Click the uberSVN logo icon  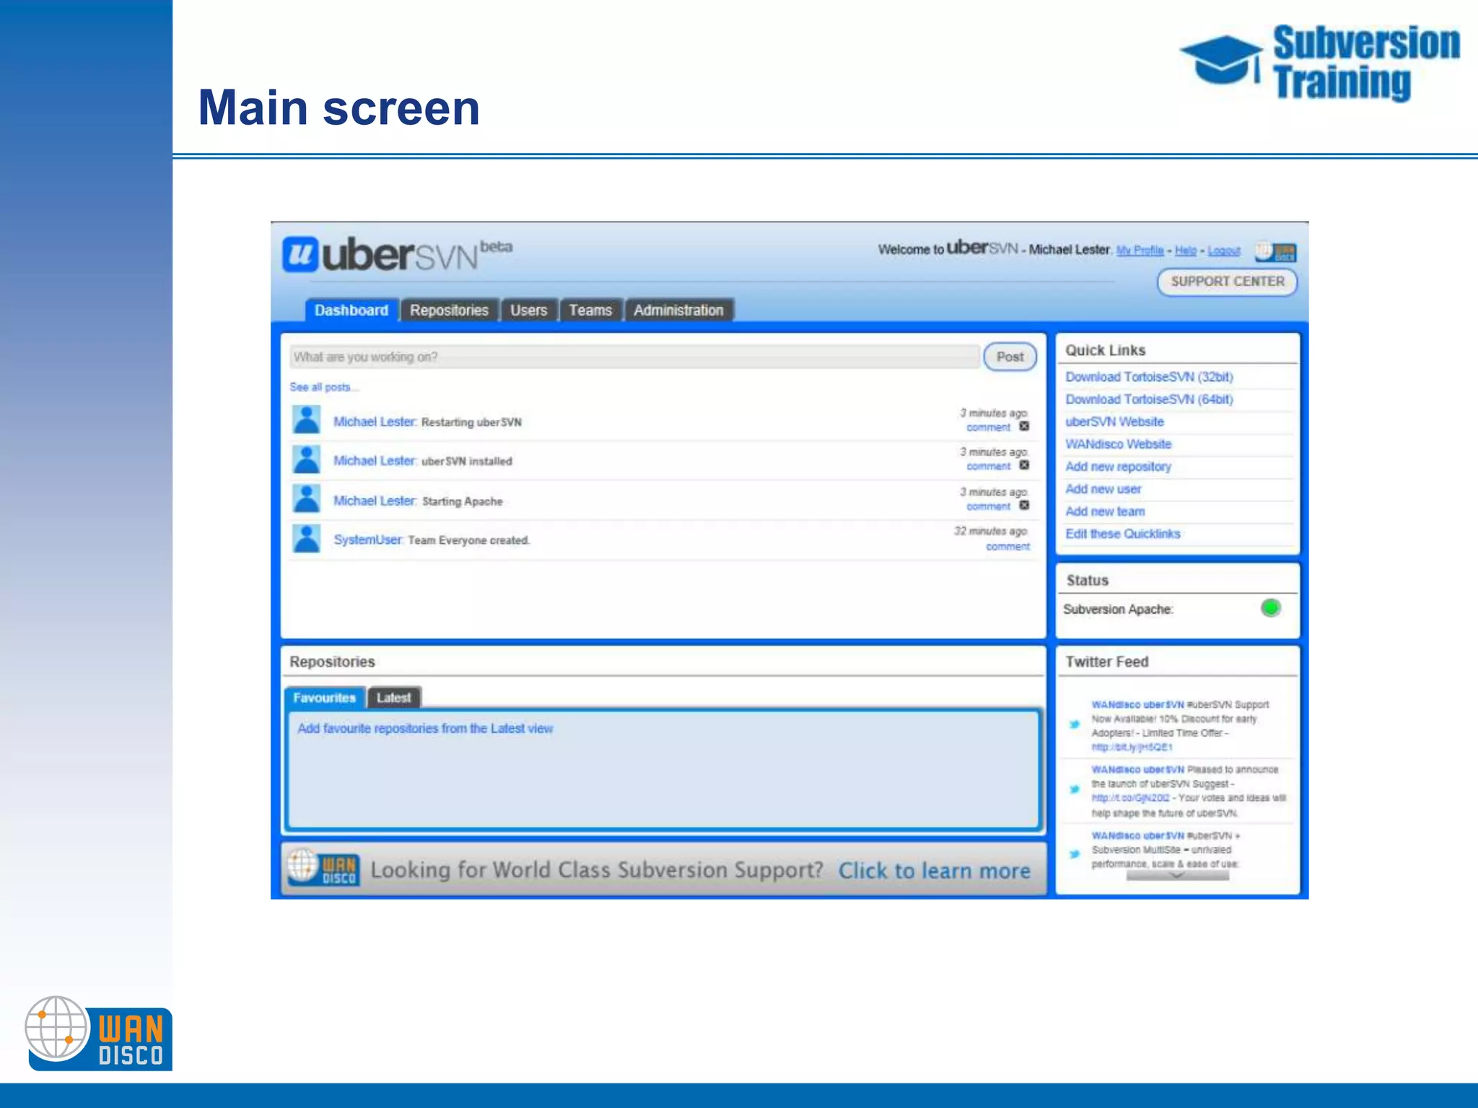(300, 254)
